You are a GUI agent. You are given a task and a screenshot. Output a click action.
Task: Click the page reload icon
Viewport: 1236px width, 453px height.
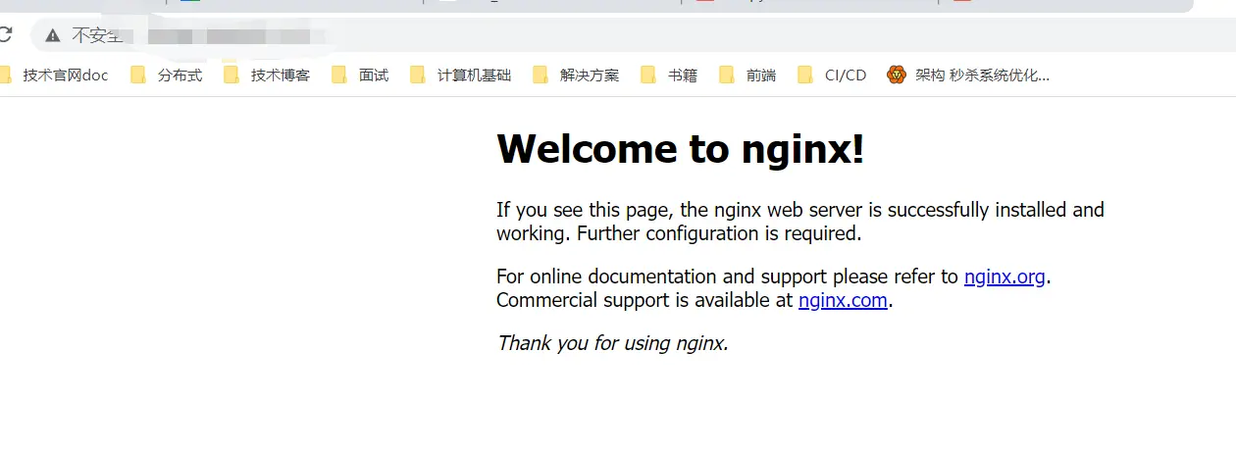(5, 35)
